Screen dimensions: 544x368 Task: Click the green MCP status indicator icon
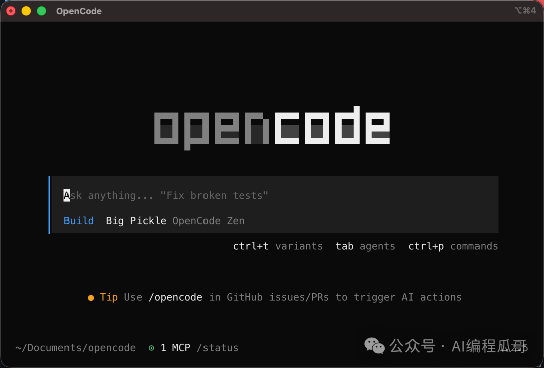coord(151,348)
